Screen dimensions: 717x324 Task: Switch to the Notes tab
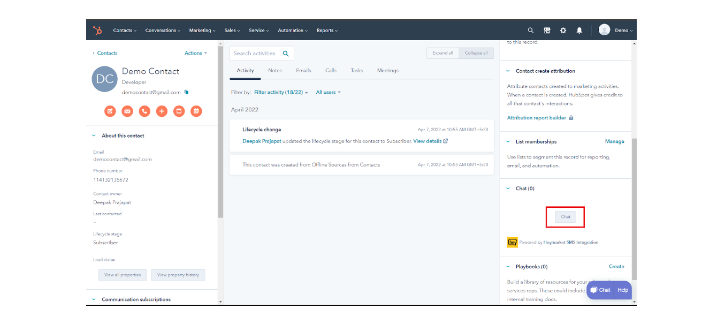[x=275, y=71]
